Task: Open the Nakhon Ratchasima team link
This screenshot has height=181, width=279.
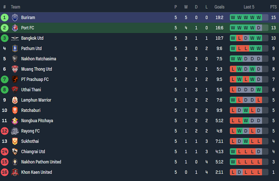Action: (39, 59)
